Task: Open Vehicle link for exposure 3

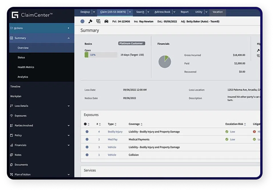Action: click(112, 147)
